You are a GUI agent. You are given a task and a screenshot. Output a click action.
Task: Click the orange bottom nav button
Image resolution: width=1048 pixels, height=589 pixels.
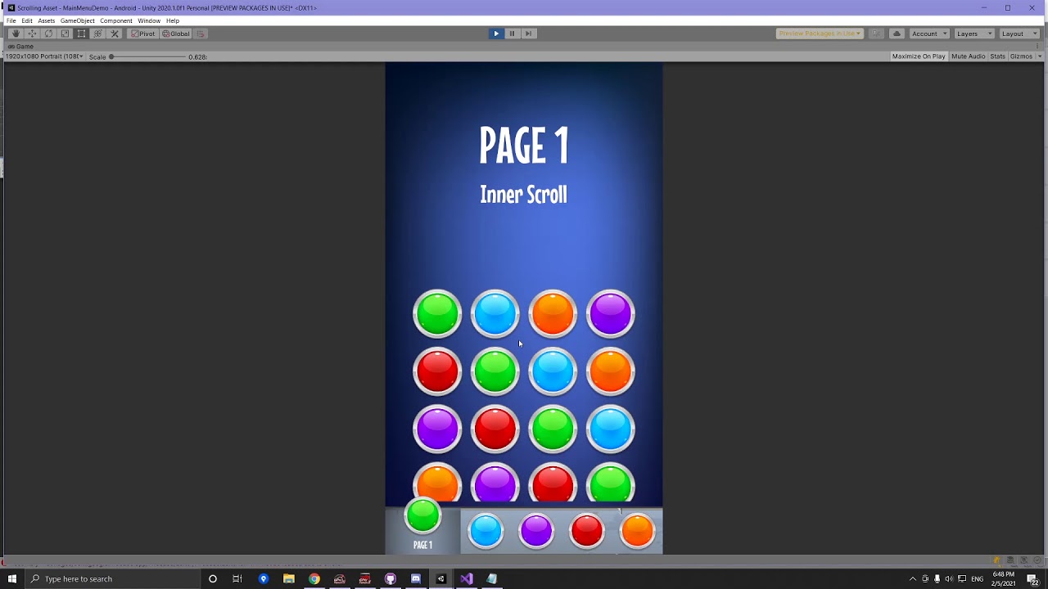(x=638, y=531)
